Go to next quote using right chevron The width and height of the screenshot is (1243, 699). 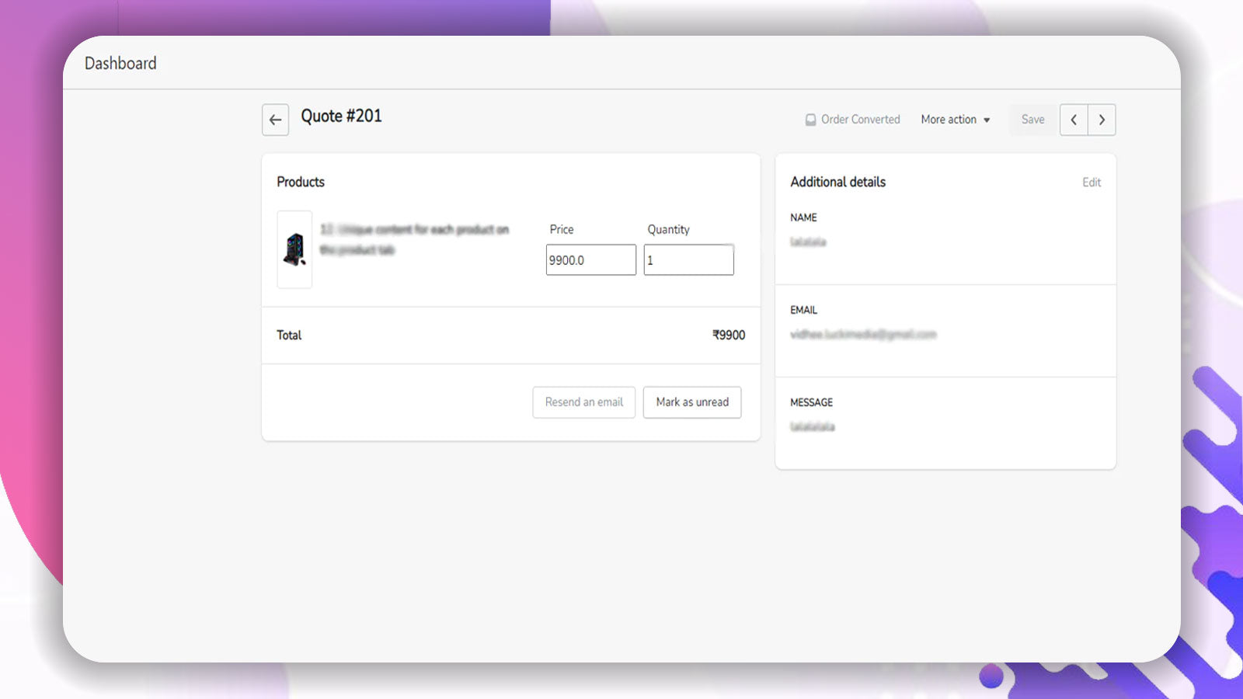[x=1102, y=120]
